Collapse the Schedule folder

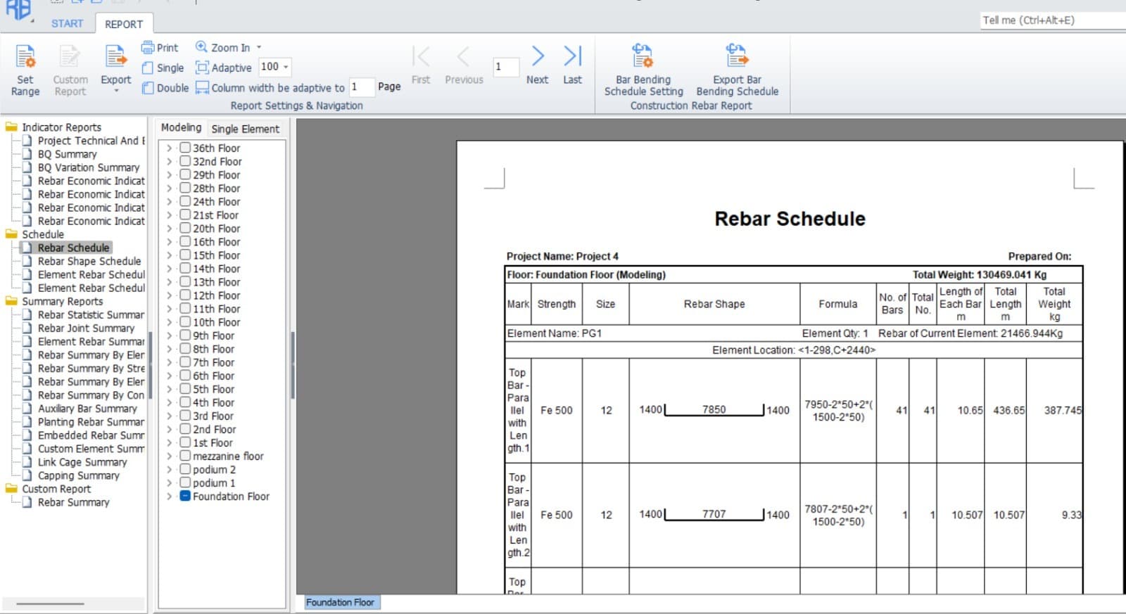tap(11, 234)
